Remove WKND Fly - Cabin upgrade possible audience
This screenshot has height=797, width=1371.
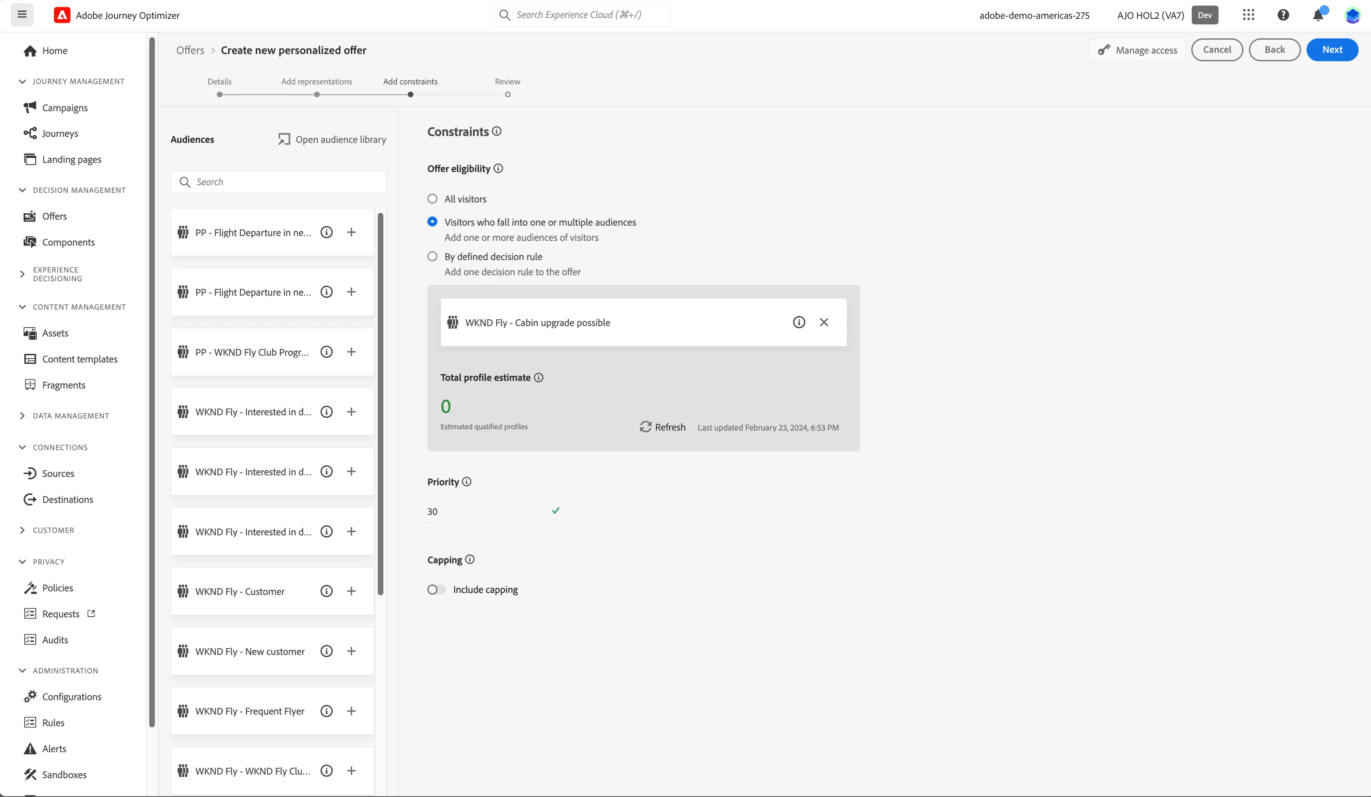click(x=824, y=322)
